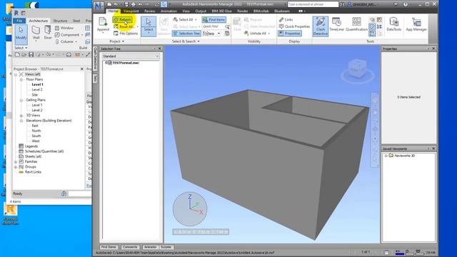Toggle Quick Properties in Display panel
This screenshot has width=457, height=257.
tap(294, 26)
